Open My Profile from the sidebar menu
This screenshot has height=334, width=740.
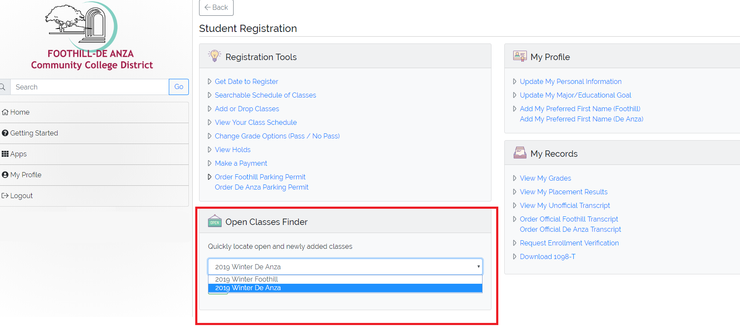tap(24, 174)
